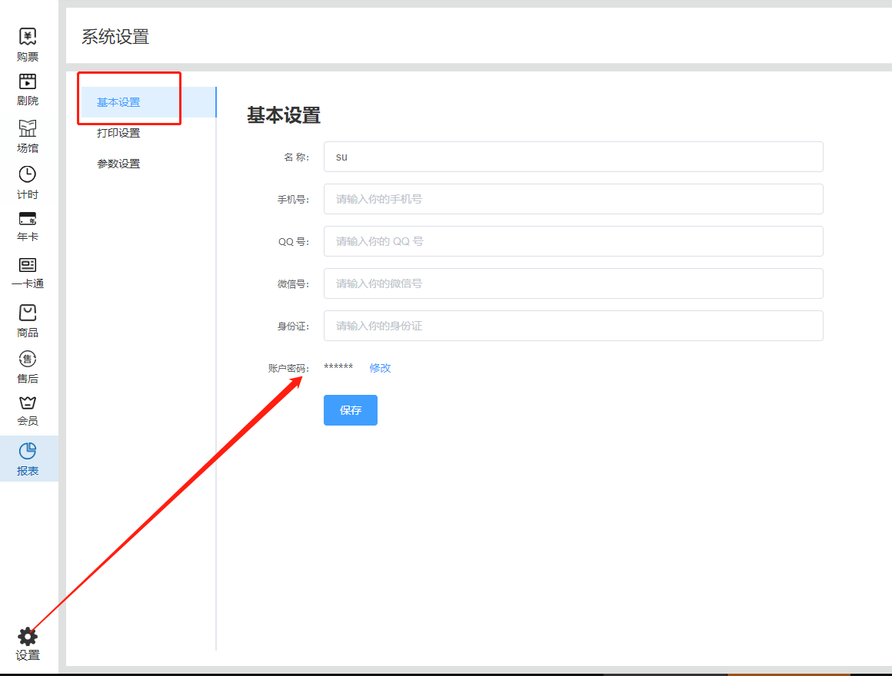This screenshot has height=676, width=892.
Task: Open the 设置 gear icon
Action: 28,637
